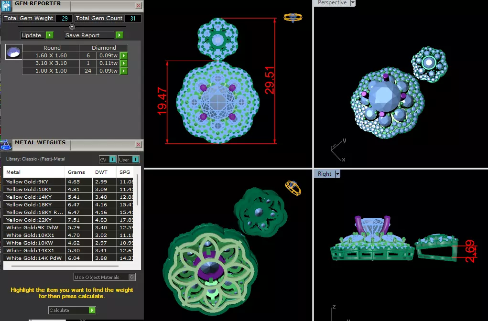Click the Diamond gem type header
This screenshot has width=488, height=321.
click(104, 48)
